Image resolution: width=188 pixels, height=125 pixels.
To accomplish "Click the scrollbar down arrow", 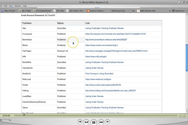I will tap(187, 112).
